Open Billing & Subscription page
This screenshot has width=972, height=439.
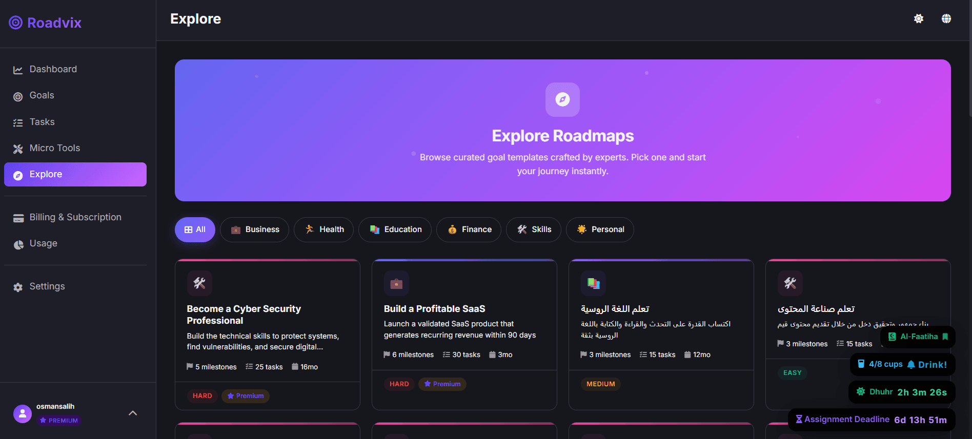(x=75, y=217)
